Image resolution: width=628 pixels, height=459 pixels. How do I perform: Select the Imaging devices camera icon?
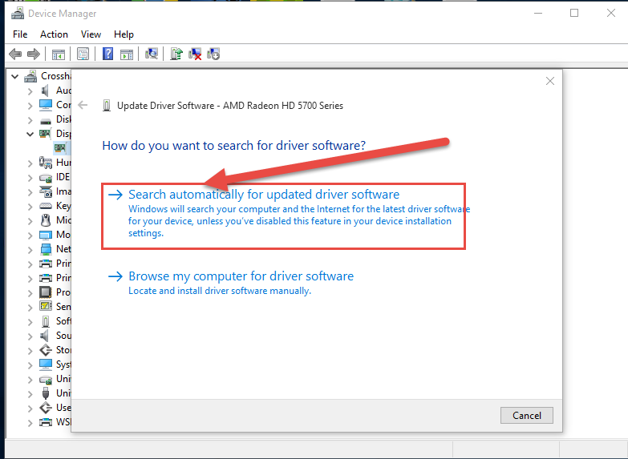click(46, 191)
